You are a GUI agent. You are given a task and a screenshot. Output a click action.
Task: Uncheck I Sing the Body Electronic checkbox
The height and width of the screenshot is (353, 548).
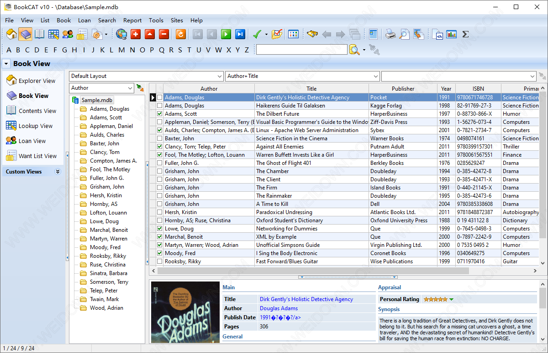(160, 253)
